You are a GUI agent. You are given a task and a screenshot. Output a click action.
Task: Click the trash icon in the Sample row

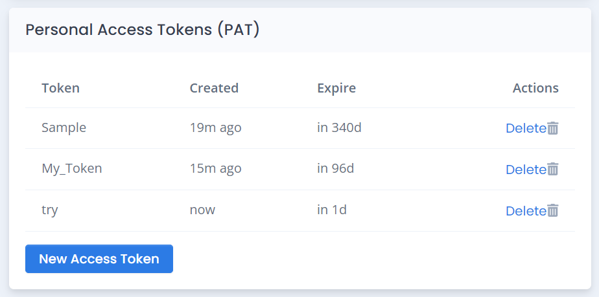pos(553,128)
